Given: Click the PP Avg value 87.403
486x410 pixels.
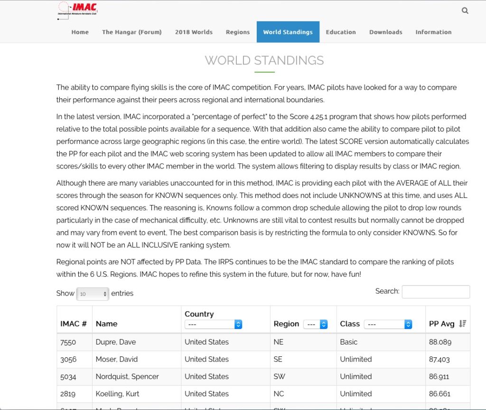Looking at the screenshot, I should pos(439,359).
